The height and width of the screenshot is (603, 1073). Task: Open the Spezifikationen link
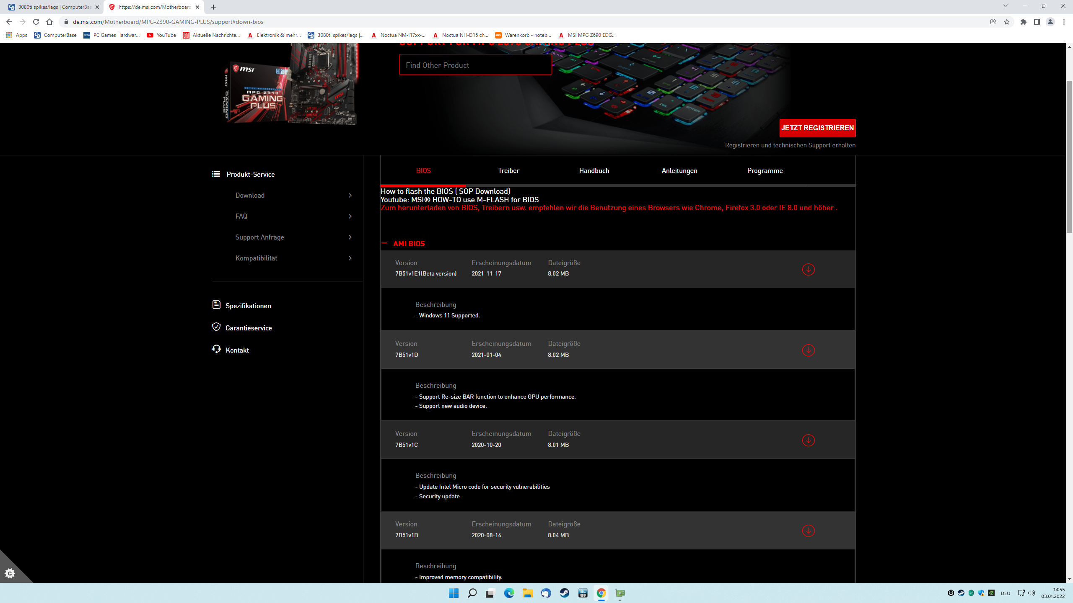(x=248, y=306)
